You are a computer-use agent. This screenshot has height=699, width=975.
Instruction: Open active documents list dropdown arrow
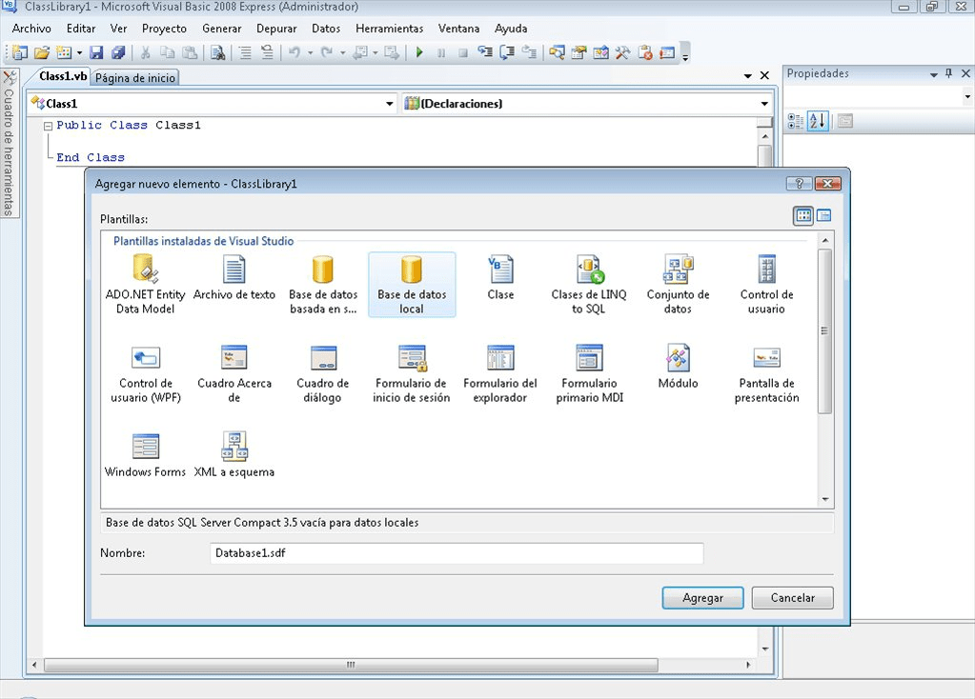[x=748, y=76]
